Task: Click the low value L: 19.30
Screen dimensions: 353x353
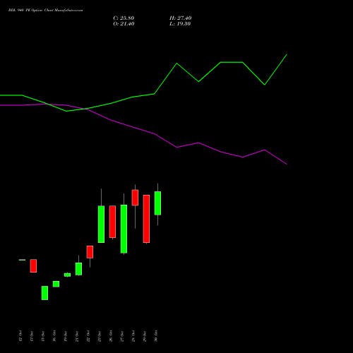Action: 180,24
